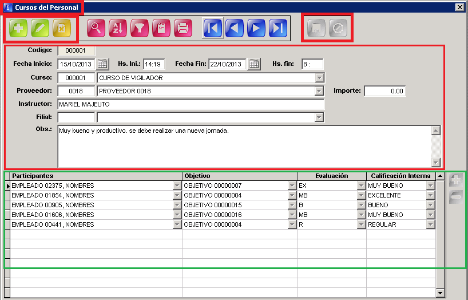Screen dimensions: 468x300
Task: Jump to last record arrow
Action: (278, 28)
